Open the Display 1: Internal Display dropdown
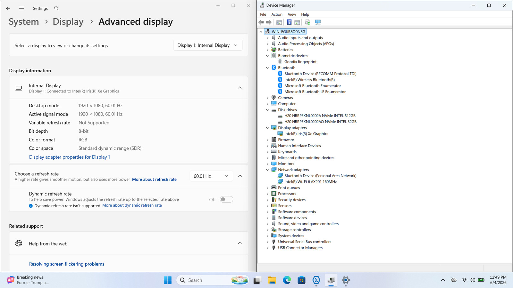Viewport: 513px width, 288px height. 208,45
